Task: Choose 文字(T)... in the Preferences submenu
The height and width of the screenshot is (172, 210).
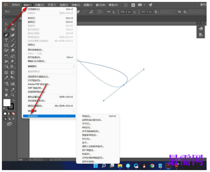Action: point(98,124)
